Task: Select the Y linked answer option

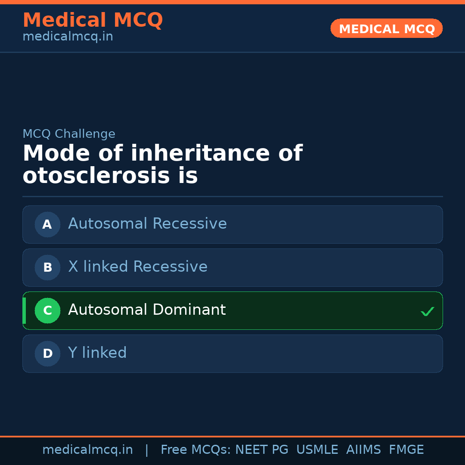Action: tap(232, 353)
